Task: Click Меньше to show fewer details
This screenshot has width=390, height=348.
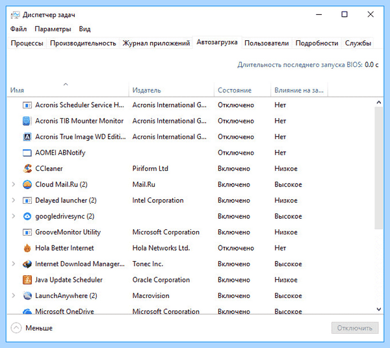Action: tap(39, 328)
